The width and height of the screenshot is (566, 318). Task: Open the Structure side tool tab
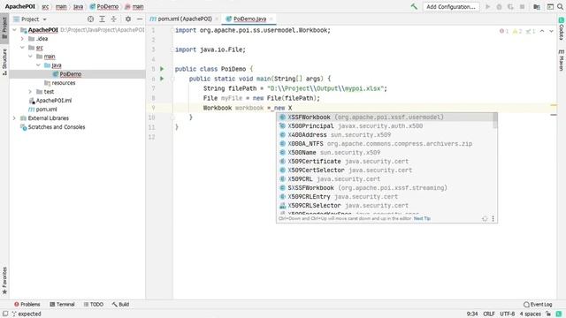tap(4, 62)
